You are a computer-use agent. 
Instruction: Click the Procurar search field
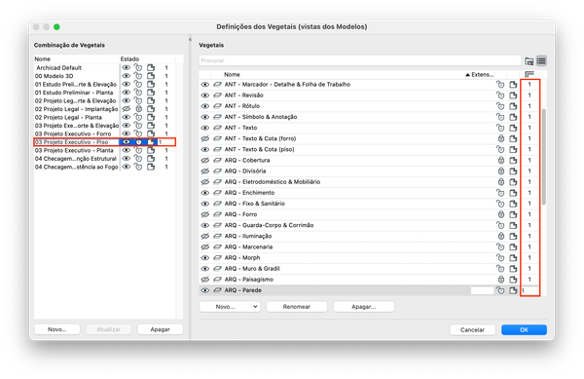(x=360, y=60)
